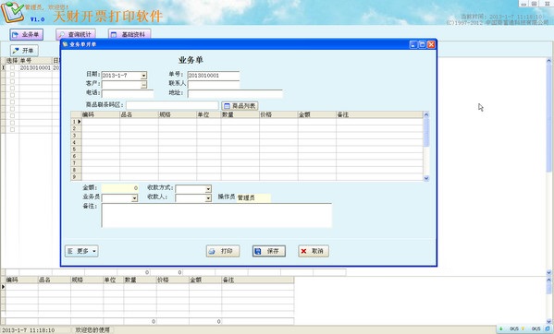Click the 价格 header in the bottom detail grid
Image resolution: width=554 pixels, height=334 pixels.
(172, 280)
